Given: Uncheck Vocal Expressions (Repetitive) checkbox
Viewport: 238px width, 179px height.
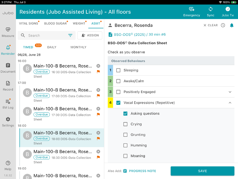Looking at the screenshot, I should (118, 103).
